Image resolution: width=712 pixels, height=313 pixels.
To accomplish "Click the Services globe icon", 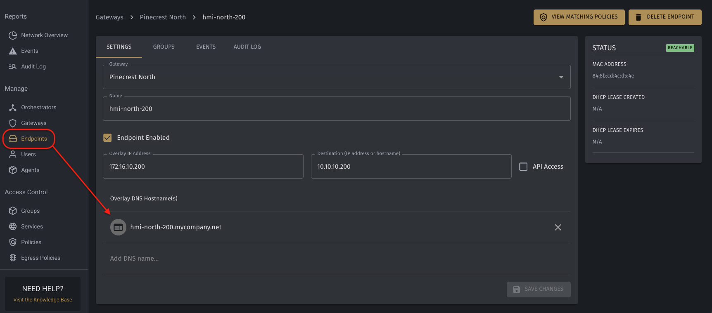I will pos(13,226).
